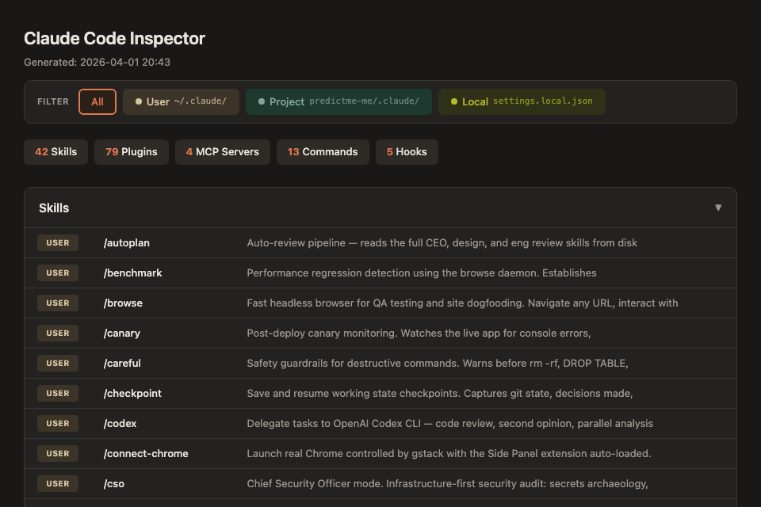Screen dimensions: 761x507
Task: Open the 79 Plugins summary badge
Action: tap(131, 151)
